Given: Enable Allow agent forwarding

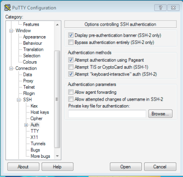Looking at the screenshot, I should [x=70, y=92].
